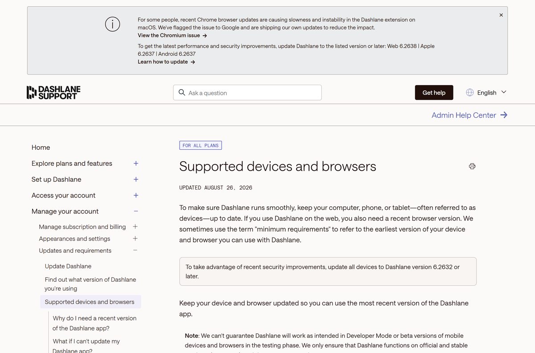Screen dimensions: 535x353
Task: Open Set up Dashlane link
Action: [x=56, y=180]
